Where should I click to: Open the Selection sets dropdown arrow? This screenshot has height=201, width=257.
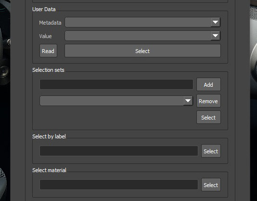188,101
